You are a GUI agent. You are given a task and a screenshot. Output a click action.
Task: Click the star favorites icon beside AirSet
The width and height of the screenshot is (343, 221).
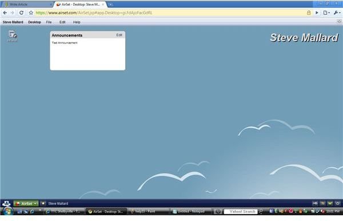tap(43, 203)
